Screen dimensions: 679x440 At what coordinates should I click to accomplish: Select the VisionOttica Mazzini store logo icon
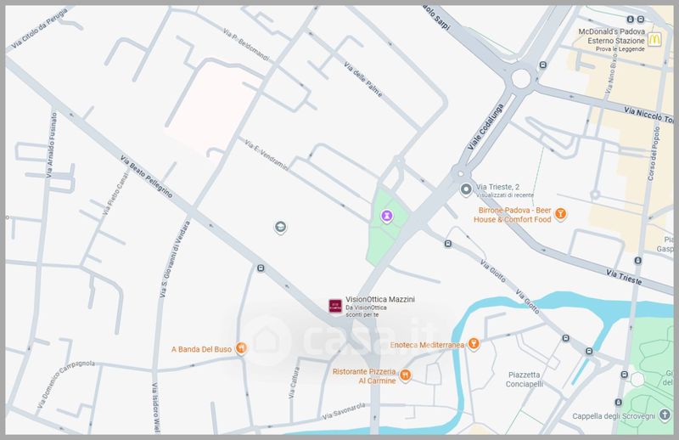(x=334, y=305)
